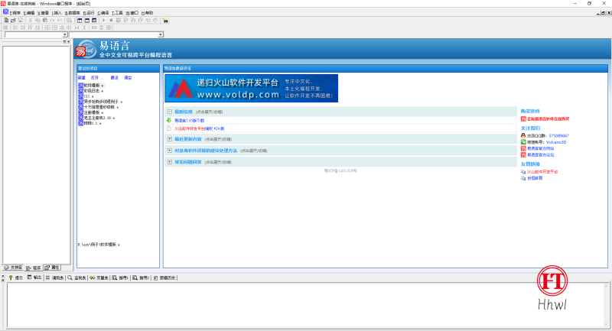Click the rightmost toolbar icon in the top row

click(x=165, y=20)
